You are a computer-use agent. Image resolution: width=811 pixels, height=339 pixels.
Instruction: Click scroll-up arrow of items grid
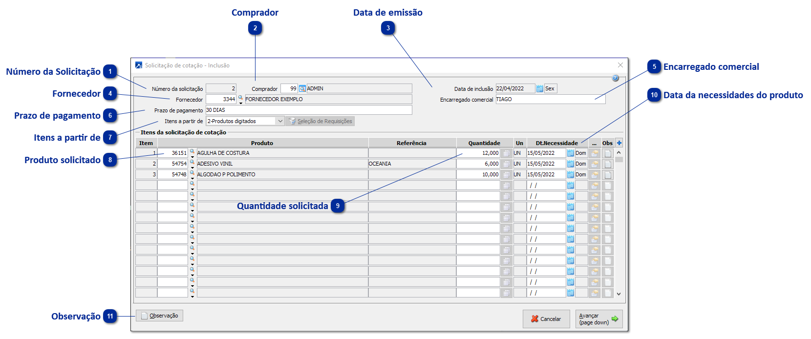tap(619, 153)
